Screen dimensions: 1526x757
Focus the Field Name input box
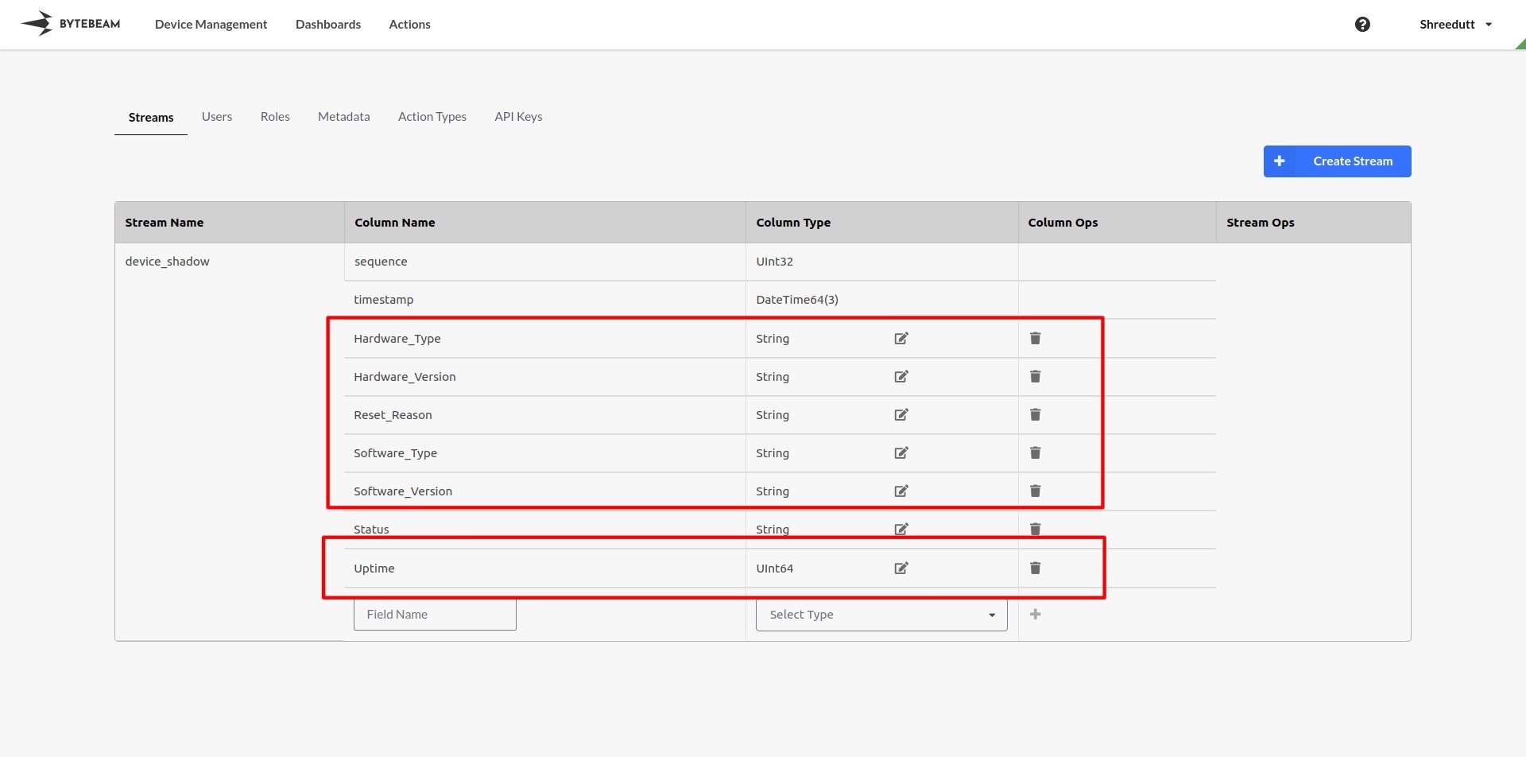(435, 615)
